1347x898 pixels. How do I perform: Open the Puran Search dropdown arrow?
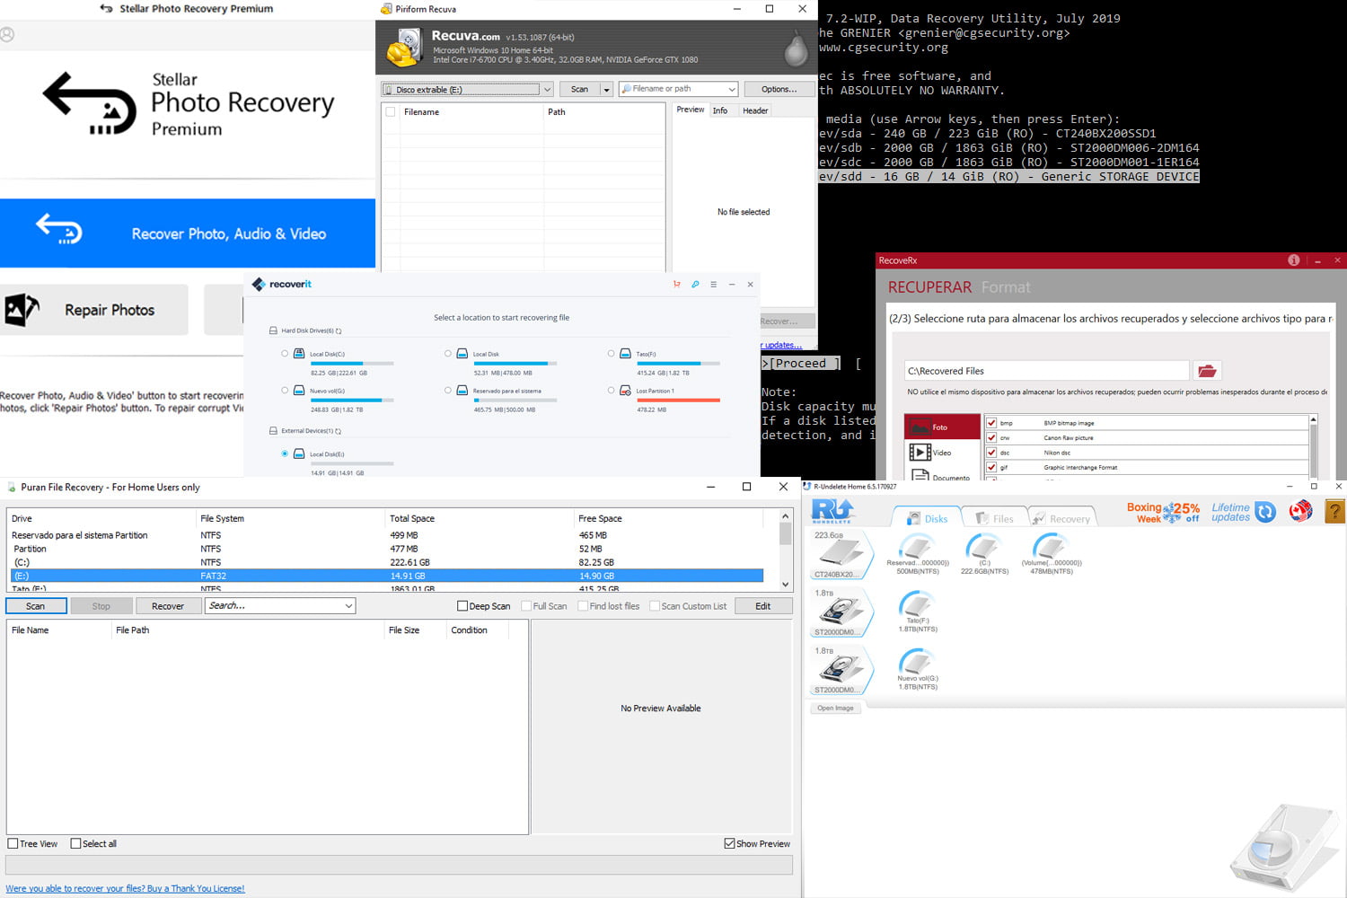(x=348, y=606)
